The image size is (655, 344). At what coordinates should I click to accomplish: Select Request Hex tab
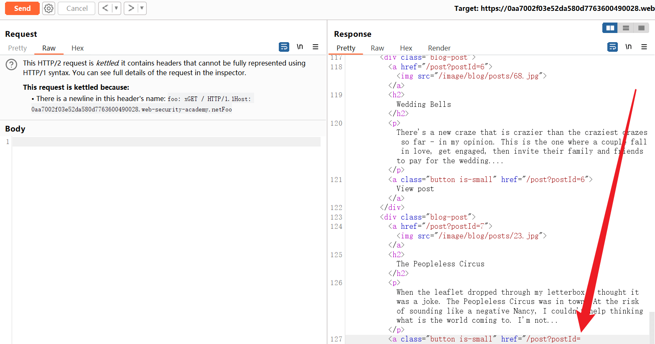[78, 48]
